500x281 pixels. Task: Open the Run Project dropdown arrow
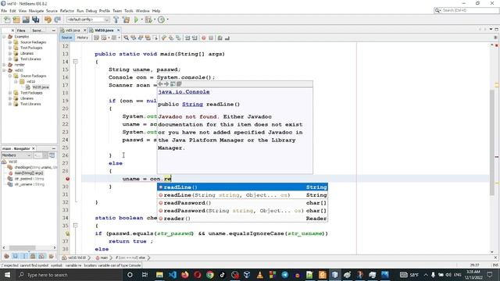click(x=142, y=20)
